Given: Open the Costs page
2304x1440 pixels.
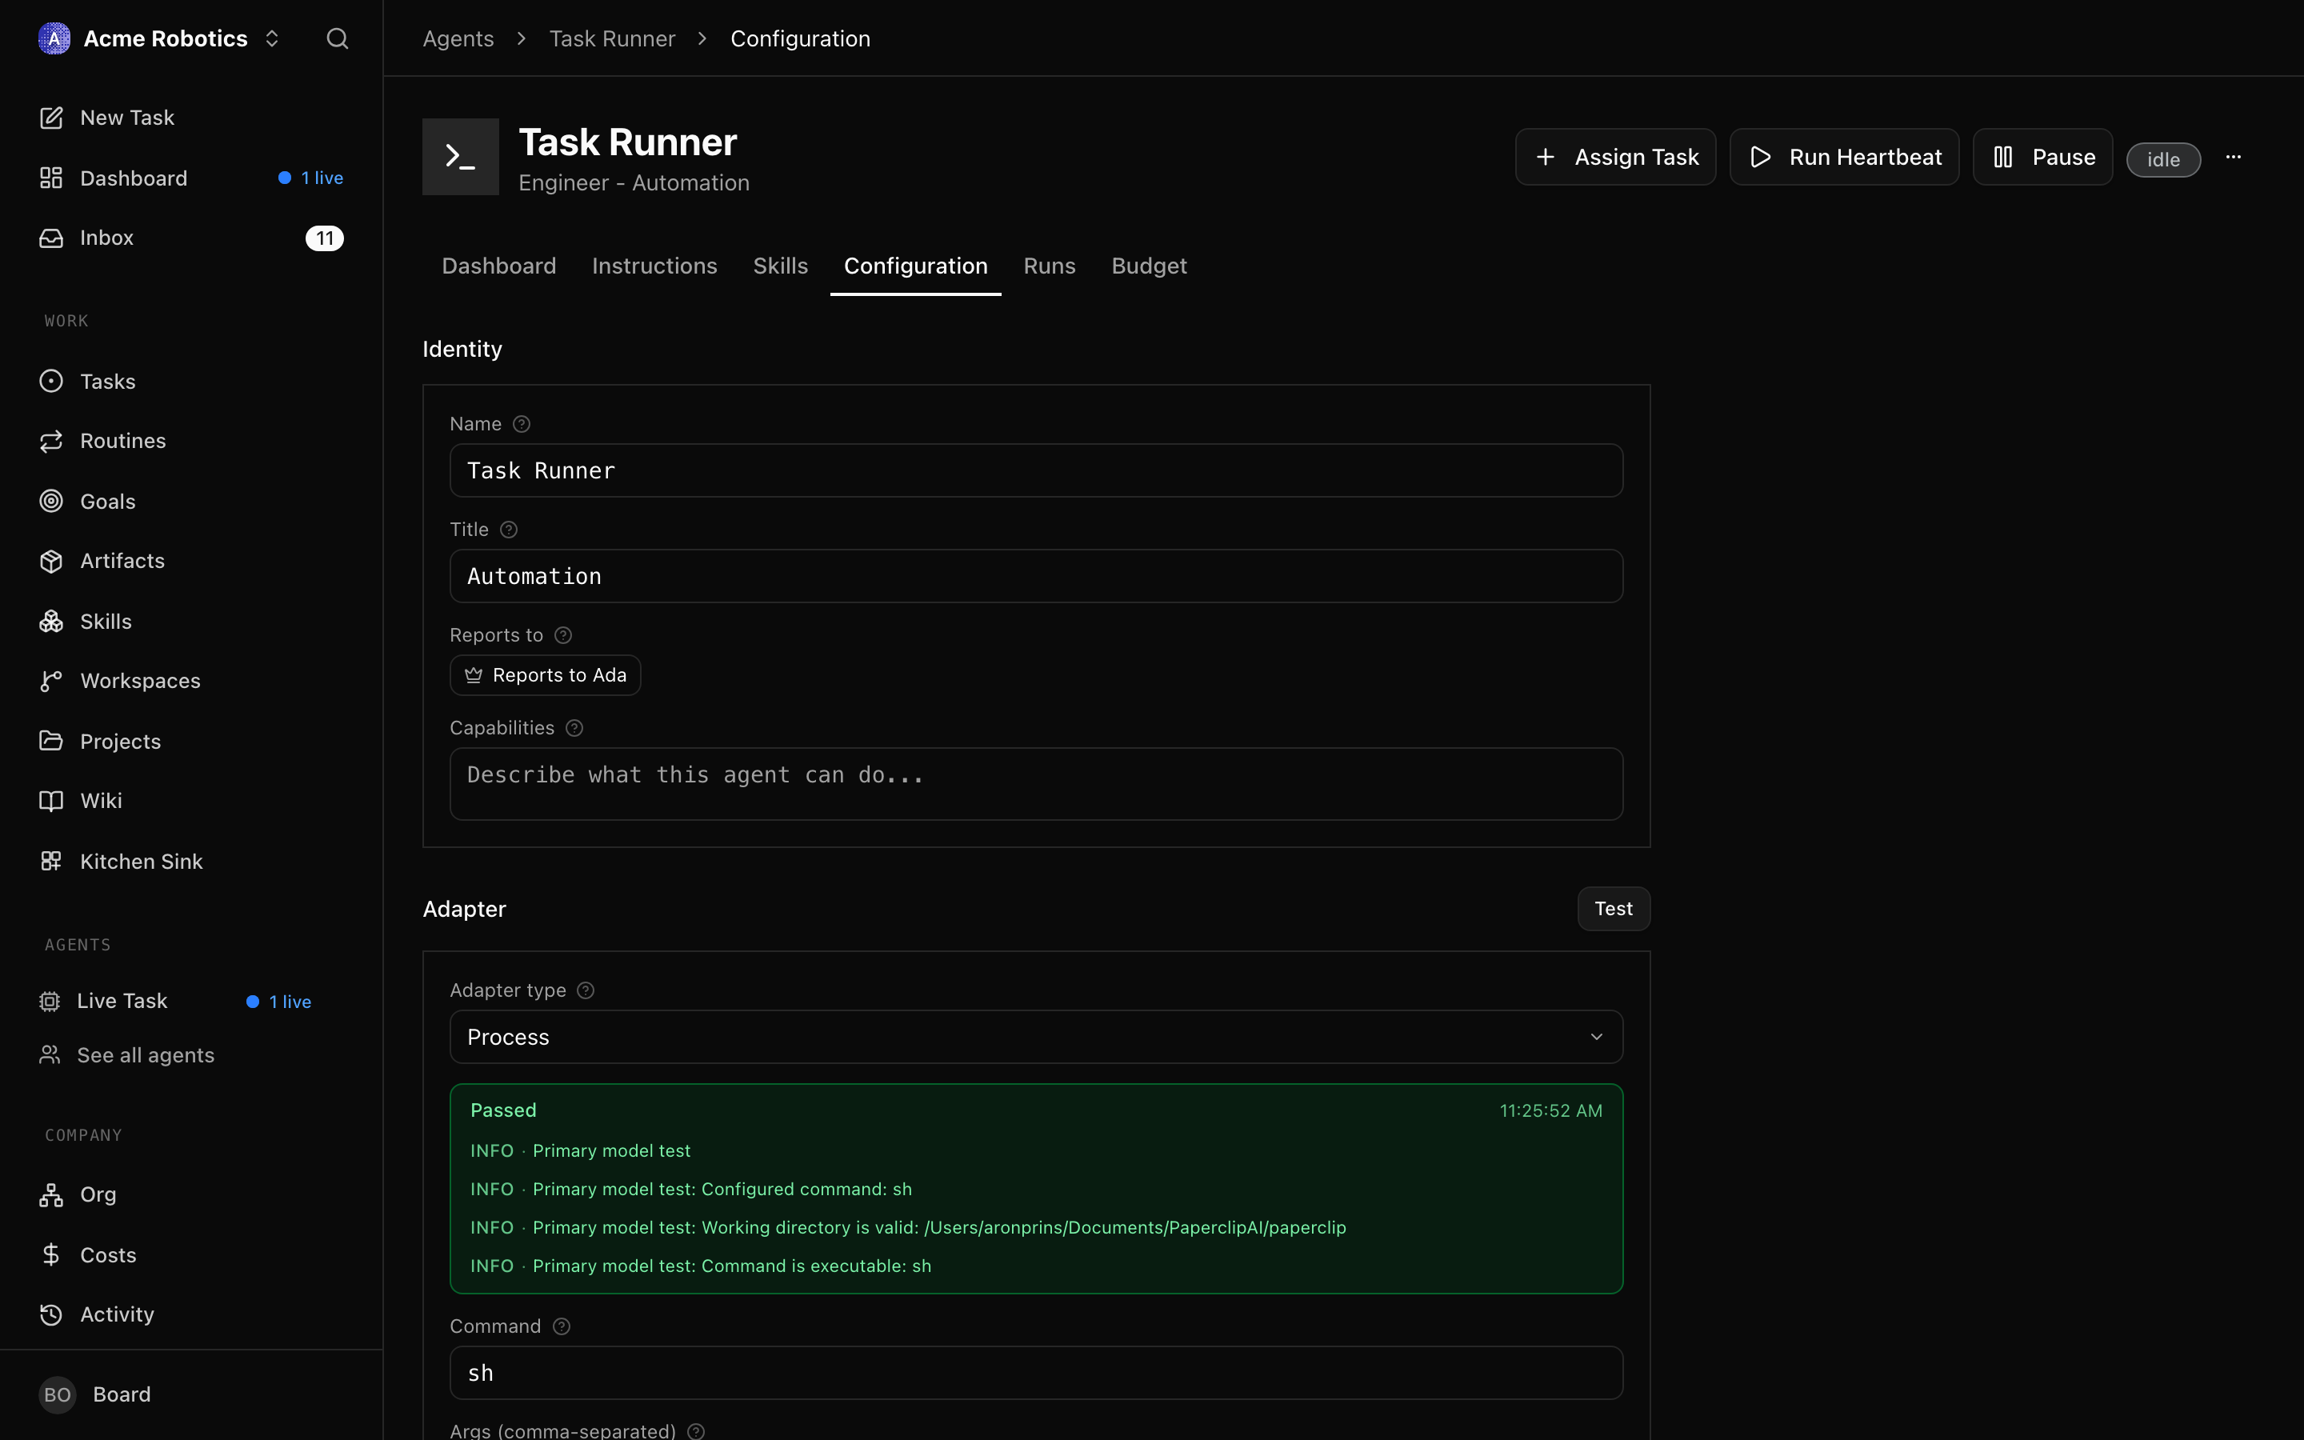Looking at the screenshot, I should pos(191,1254).
